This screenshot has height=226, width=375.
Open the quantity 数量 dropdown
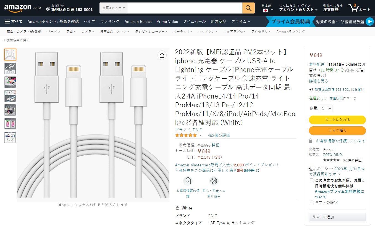326,108
